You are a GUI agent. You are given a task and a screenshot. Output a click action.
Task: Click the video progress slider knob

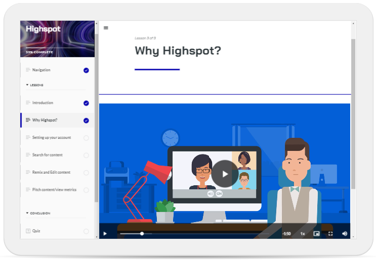[142, 234]
